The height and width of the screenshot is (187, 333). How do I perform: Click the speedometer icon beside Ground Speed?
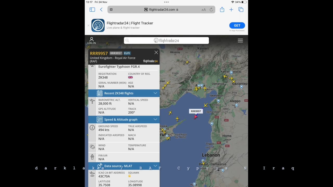92,128
